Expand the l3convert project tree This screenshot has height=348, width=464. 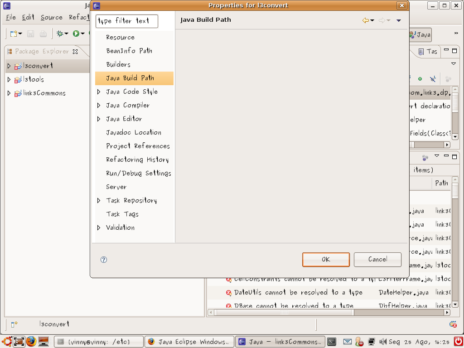coord(9,66)
